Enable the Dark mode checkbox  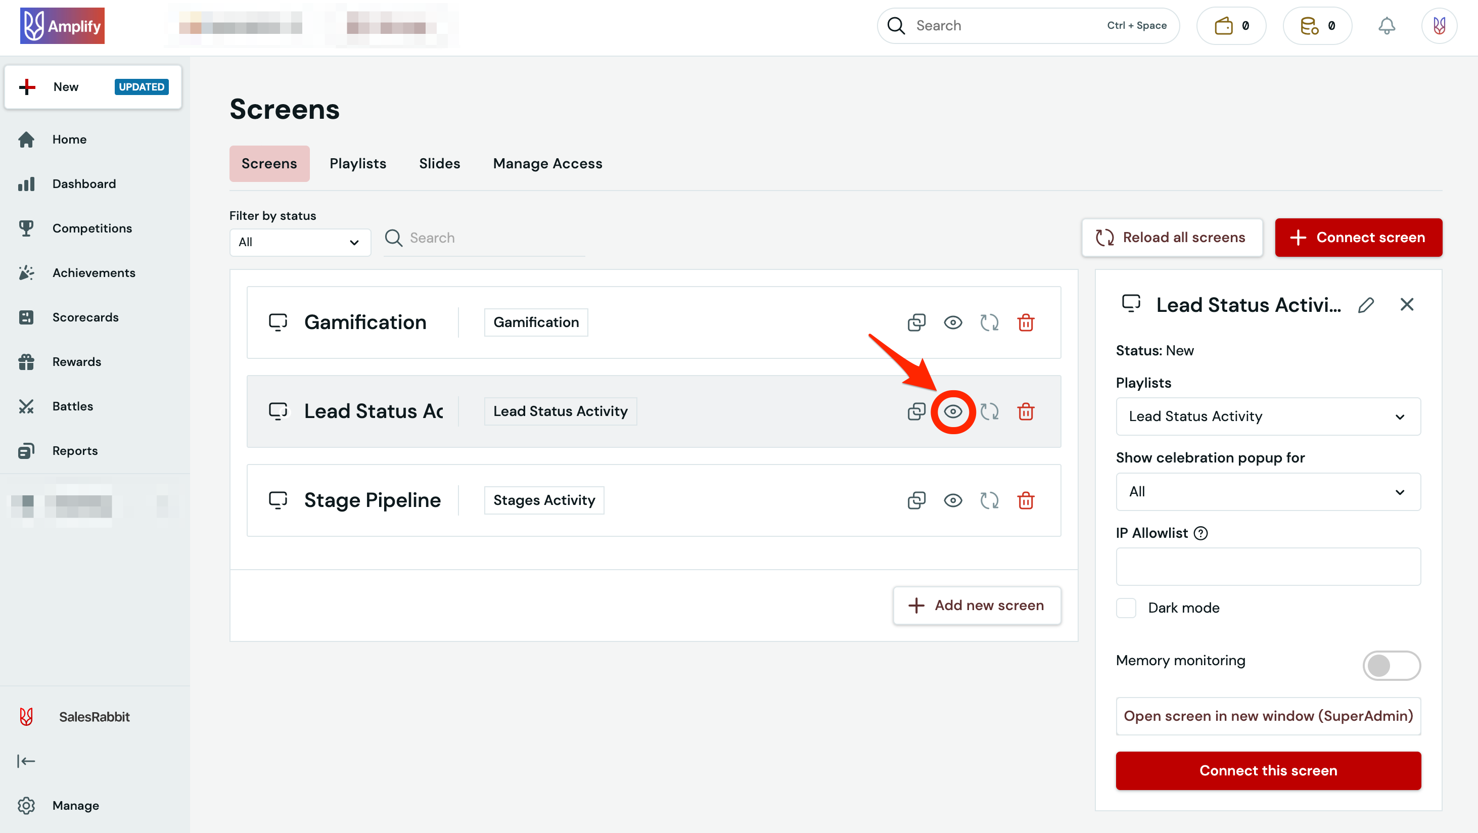click(1126, 608)
